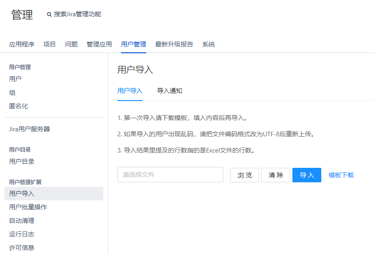Image resolution: width=375 pixels, height=254 pixels.
Task: Select 自动清理 in the sidebar
Action: (22, 221)
